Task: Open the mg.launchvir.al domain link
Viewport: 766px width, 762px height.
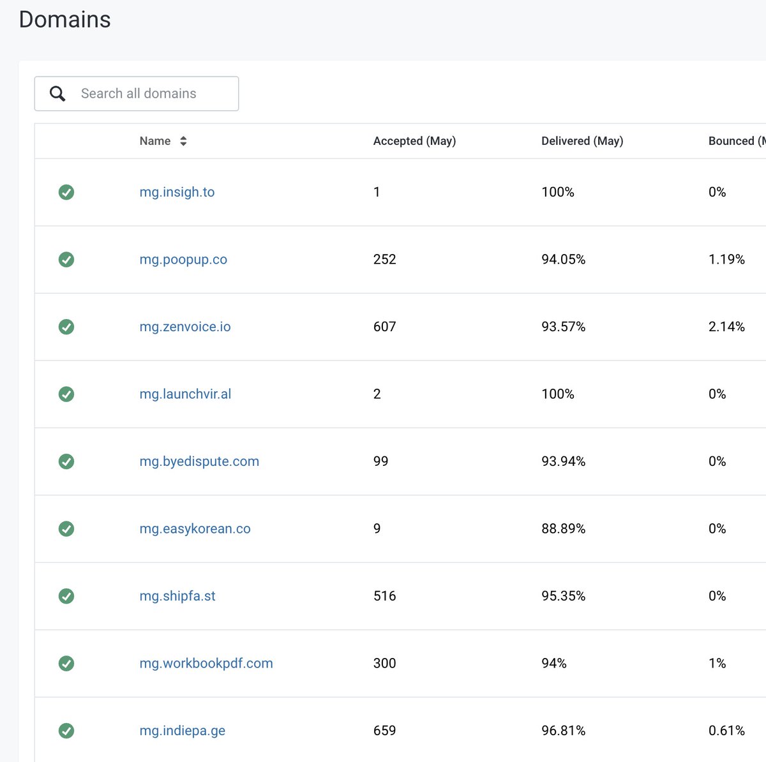Action: tap(185, 394)
